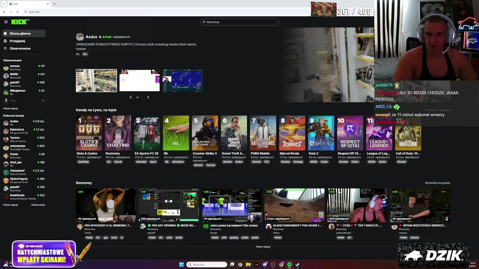Screen dimensions: 479x269
Task: Stop the page loading with the X button
Action: pyautogui.click(x=18, y=12)
